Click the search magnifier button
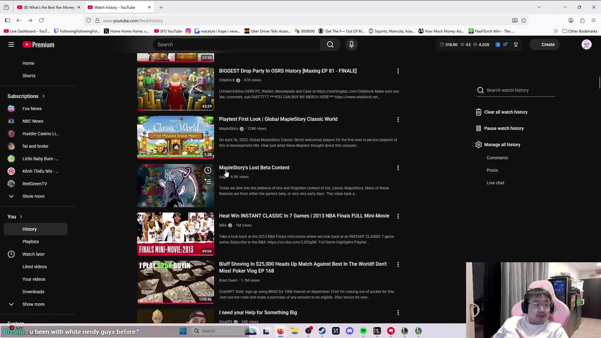 [330, 45]
